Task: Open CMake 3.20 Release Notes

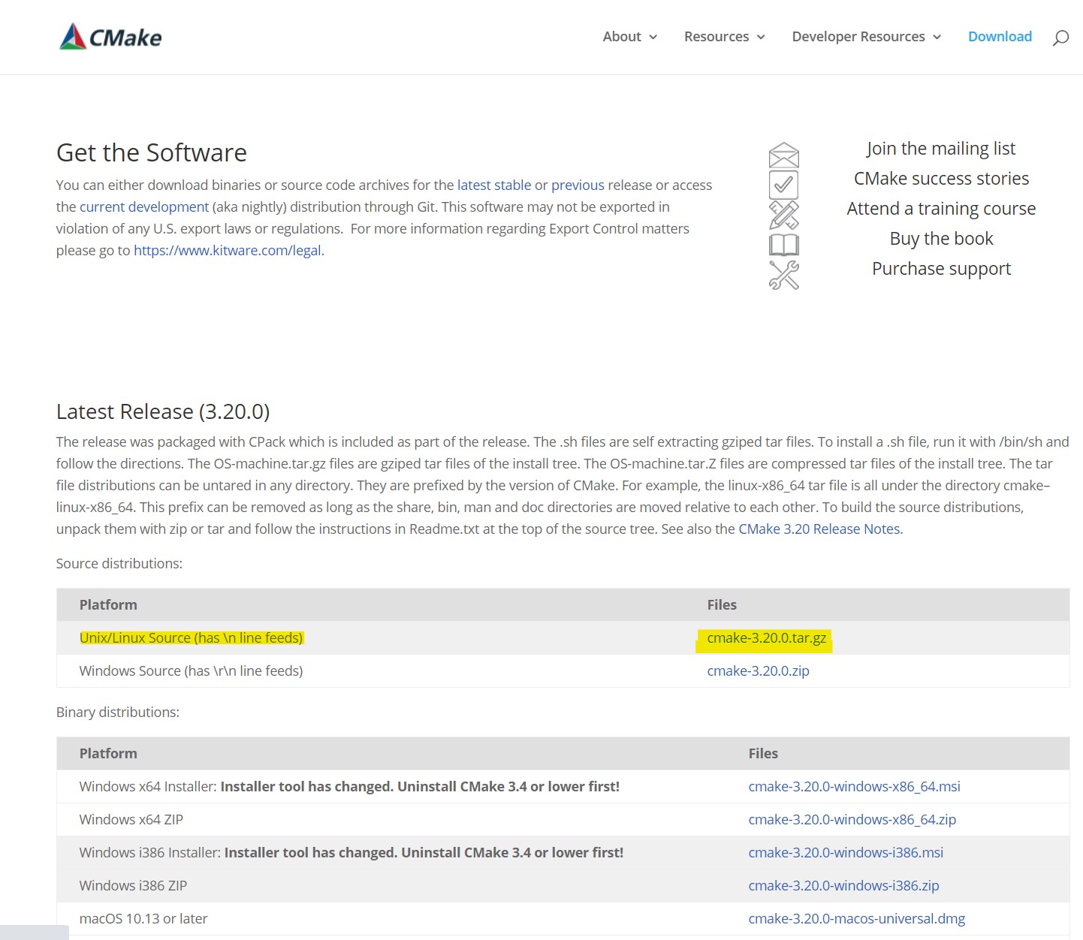Action: (x=819, y=529)
